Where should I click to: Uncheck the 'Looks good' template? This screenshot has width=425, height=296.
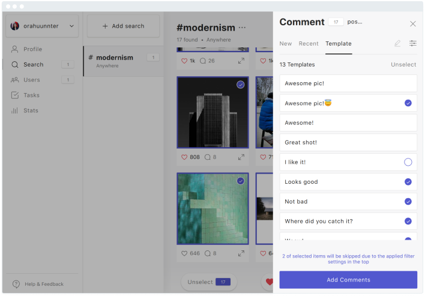[x=408, y=182]
